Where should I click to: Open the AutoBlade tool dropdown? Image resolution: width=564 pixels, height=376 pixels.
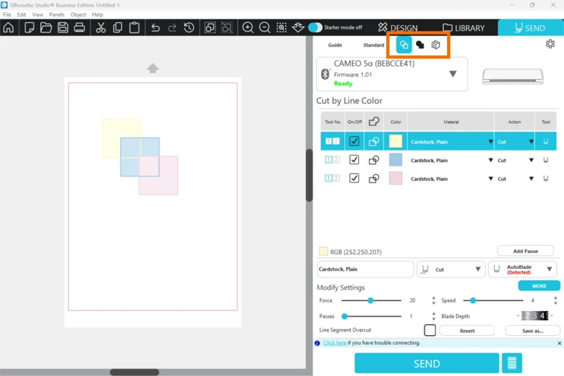click(x=549, y=269)
